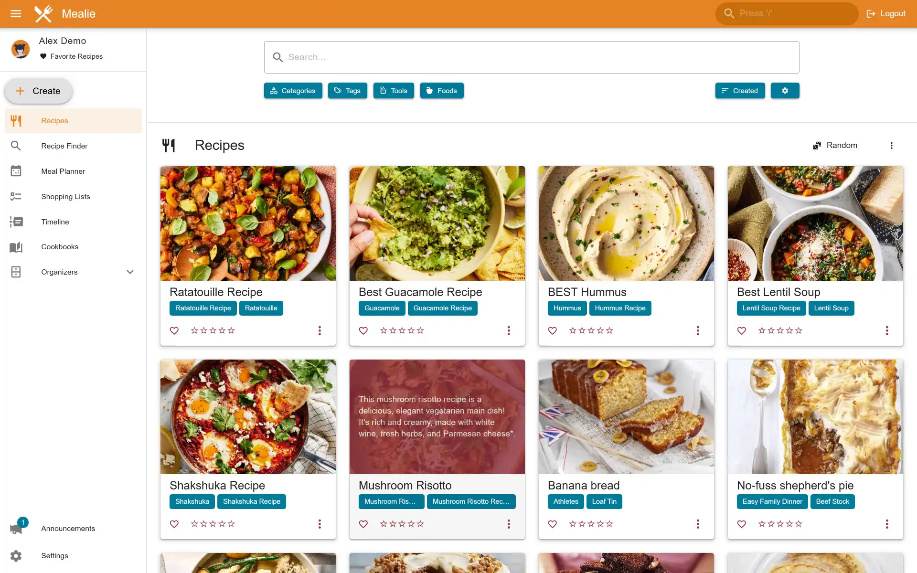This screenshot has height=573, width=917.
Task: Rate Banana bread one star
Action: pos(573,524)
